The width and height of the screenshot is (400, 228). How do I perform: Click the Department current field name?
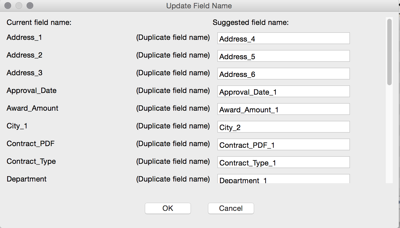tap(26, 179)
